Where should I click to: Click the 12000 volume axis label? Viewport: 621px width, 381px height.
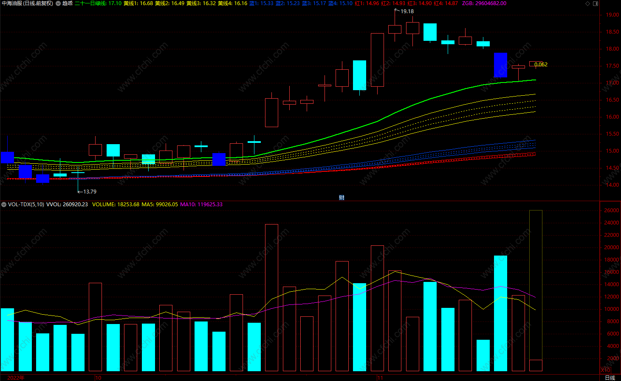(x=611, y=297)
